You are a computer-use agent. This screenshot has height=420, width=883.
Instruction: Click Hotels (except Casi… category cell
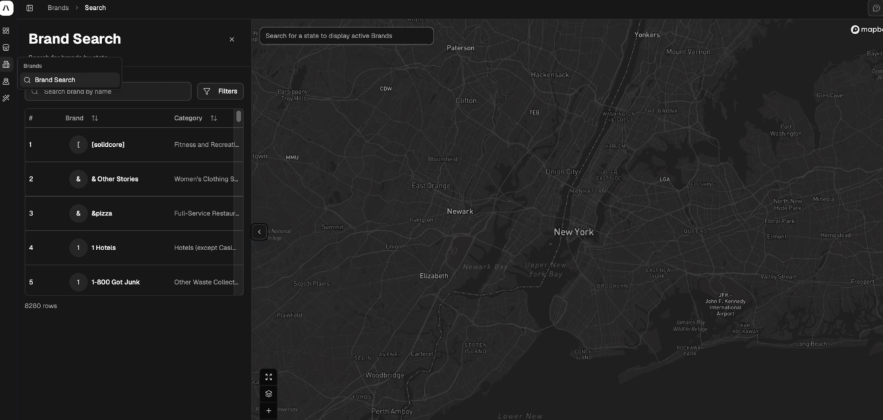(x=206, y=248)
